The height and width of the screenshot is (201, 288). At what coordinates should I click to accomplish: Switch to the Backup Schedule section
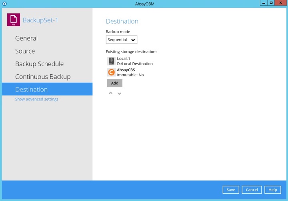39,64
